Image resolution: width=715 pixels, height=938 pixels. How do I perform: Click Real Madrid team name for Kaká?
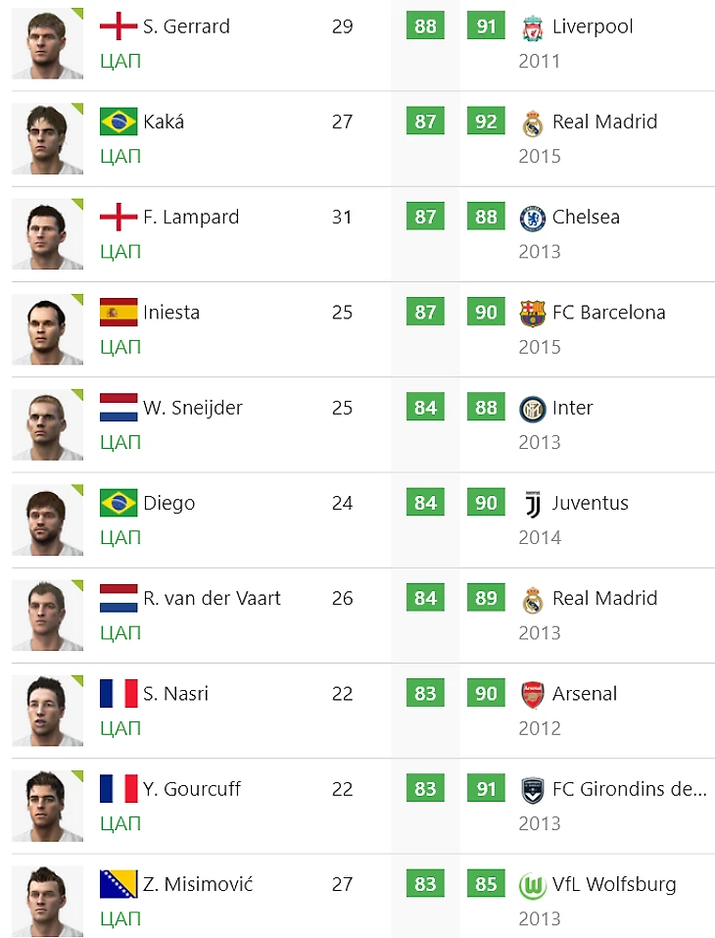click(x=604, y=122)
